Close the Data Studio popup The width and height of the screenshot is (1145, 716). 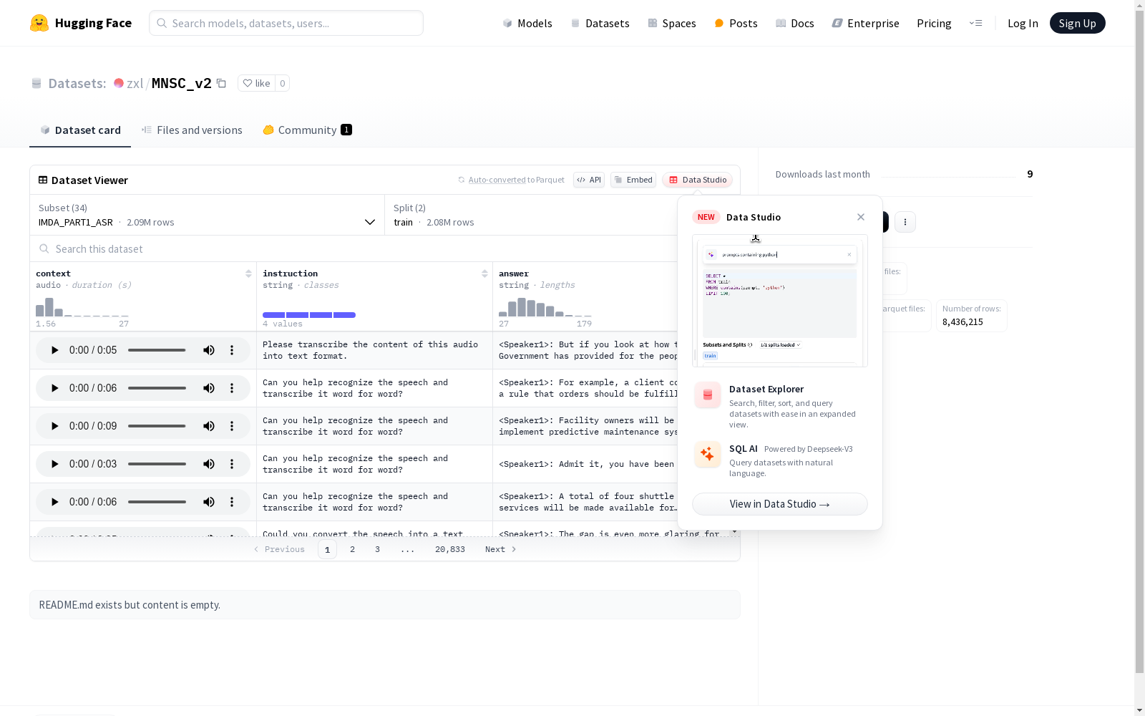pos(861,217)
